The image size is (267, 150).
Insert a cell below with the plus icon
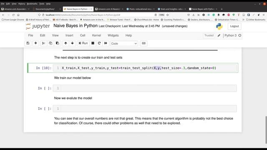(35, 43)
